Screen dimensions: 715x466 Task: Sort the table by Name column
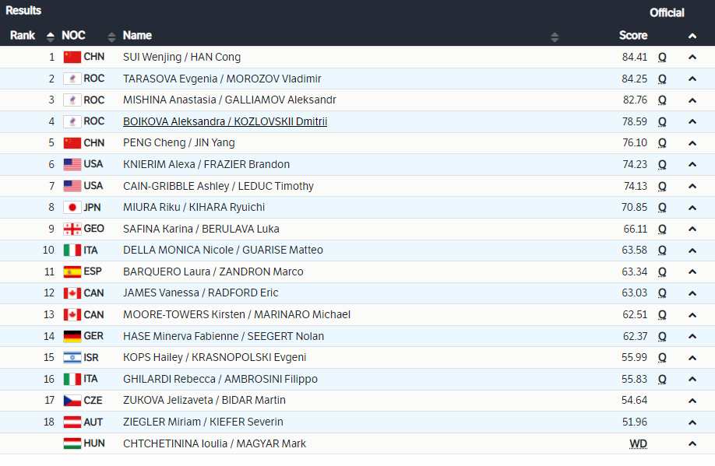click(x=555, y=36)
